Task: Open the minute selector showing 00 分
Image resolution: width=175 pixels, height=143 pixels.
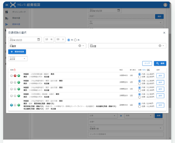Action: click(x=60, y=39)
